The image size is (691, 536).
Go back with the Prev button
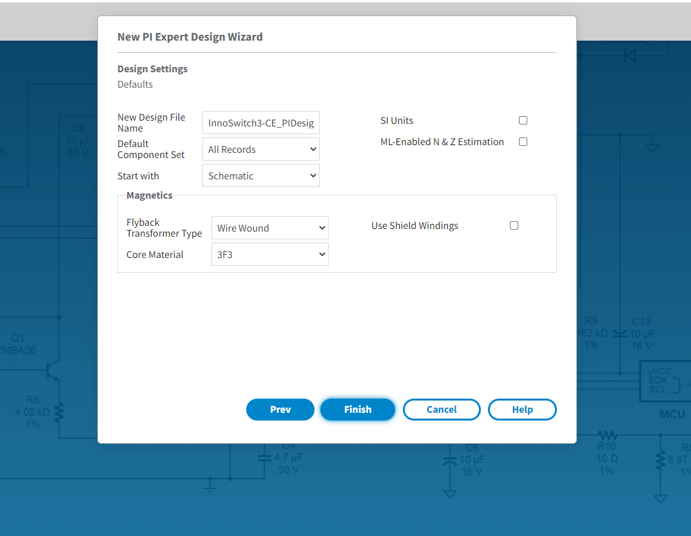click(280, 410)
